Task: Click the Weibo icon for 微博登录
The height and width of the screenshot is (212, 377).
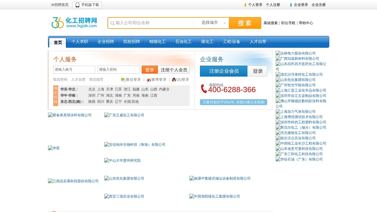Action: tap(149, 80)
